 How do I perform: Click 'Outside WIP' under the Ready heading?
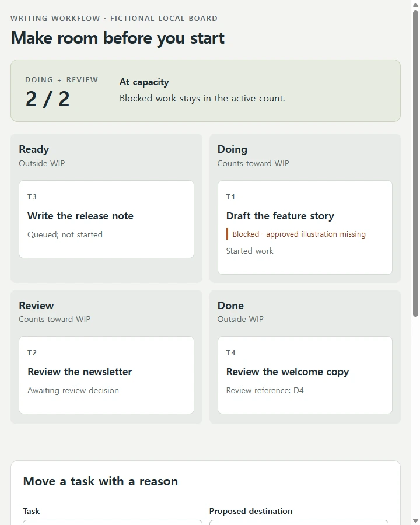(x=42, y=163)
